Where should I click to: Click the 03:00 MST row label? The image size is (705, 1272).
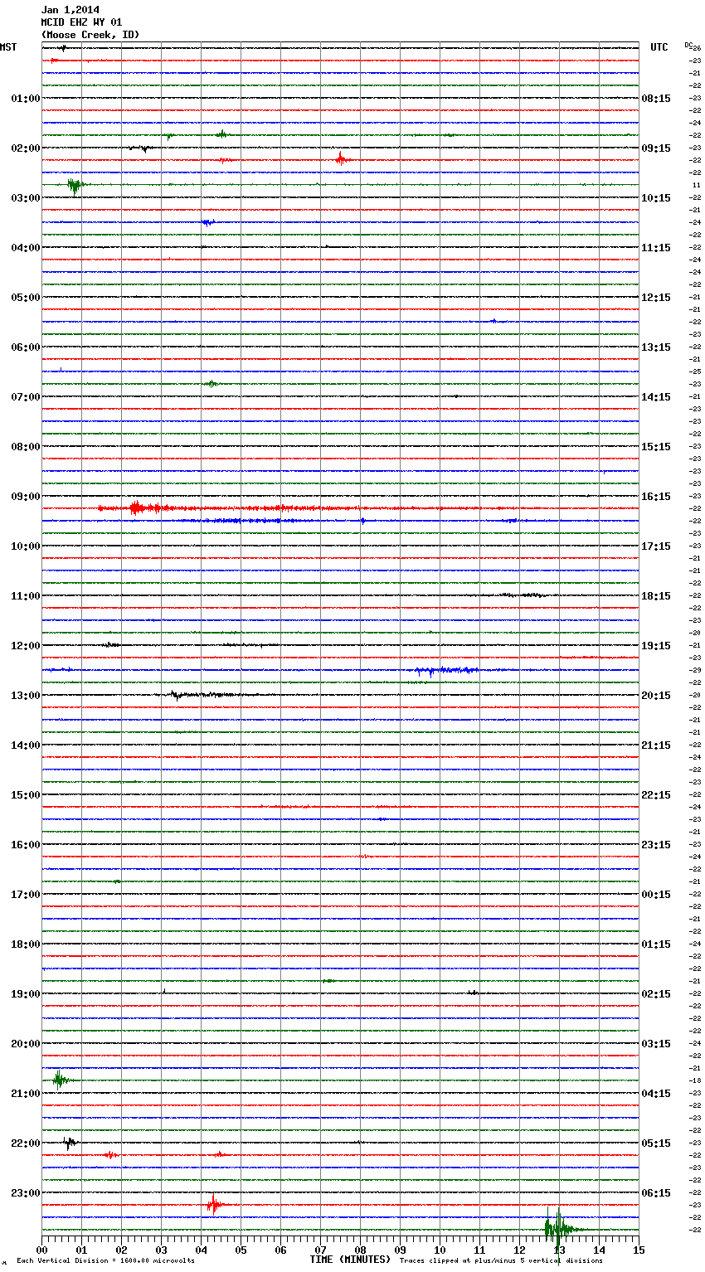(x=26, y=198)
